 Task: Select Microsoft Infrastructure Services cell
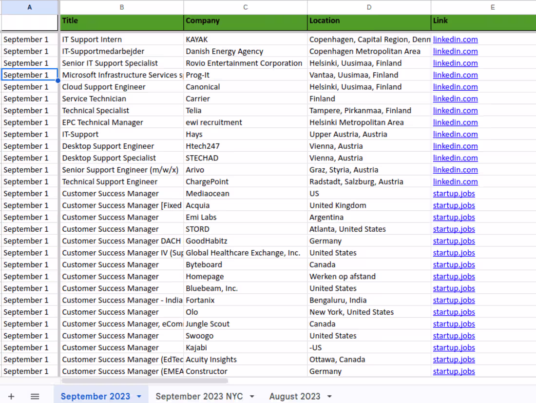point(122,75)
